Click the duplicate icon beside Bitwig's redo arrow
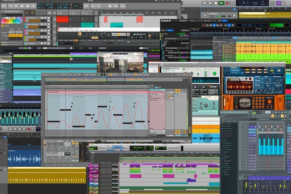 110,6
